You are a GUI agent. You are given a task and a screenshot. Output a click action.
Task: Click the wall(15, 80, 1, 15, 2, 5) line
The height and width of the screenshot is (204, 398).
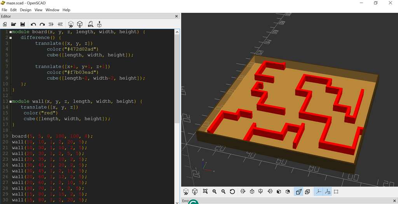[x=49, y=194]
